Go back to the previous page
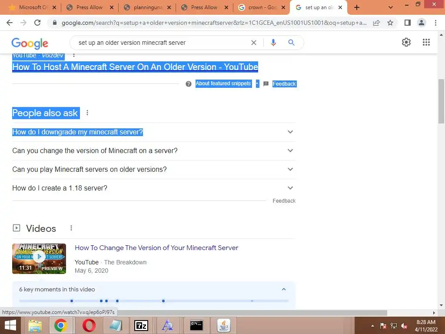Screen dimensions: 445x334 10,23
